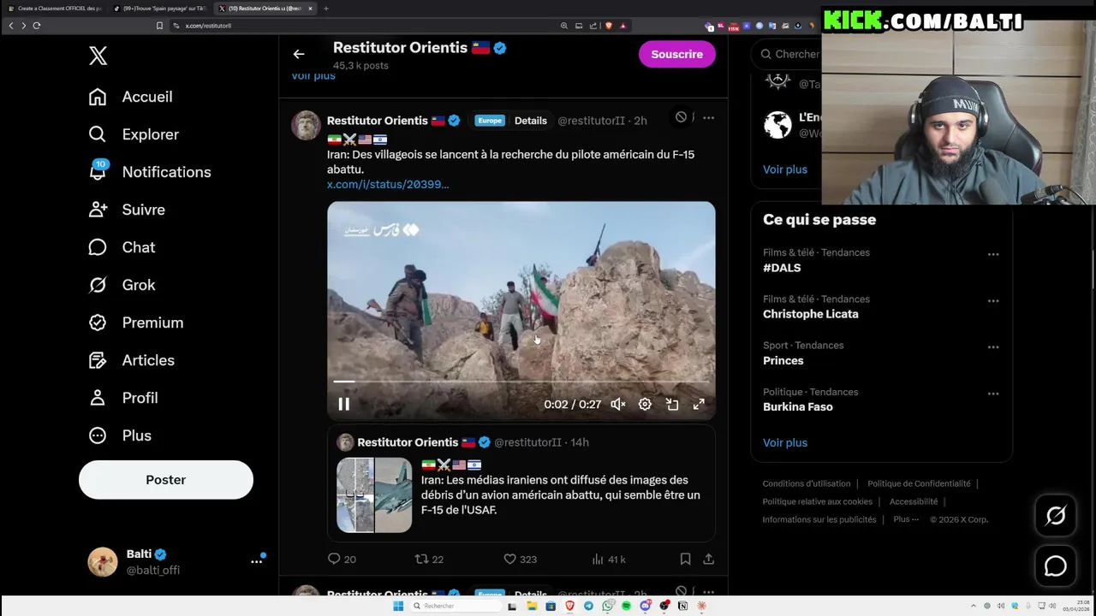The height and width of the screenshot is (616, 1096).
Task: Repost the post with 22 reposts
Action: point(429,559)
